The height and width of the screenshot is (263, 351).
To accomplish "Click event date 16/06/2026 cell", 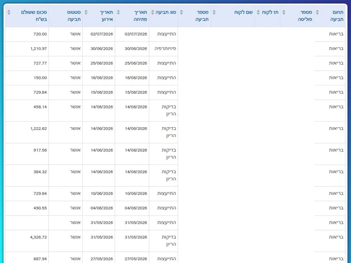I will coord(102,78).
